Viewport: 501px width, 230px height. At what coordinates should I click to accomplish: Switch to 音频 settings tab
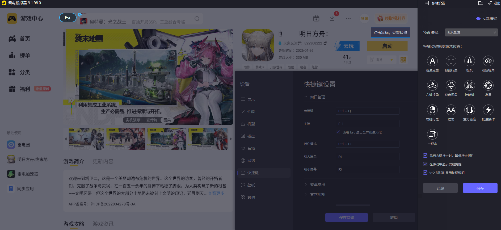(x=264, y=148)
